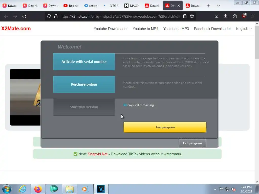Open Facebook Downloader page

point(212,29)
